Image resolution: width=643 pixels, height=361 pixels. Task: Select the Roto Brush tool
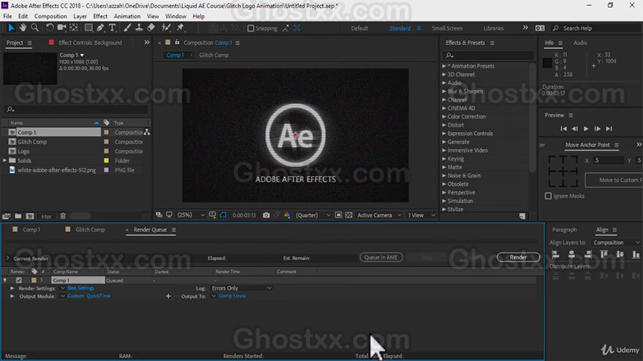click(166, 28)
